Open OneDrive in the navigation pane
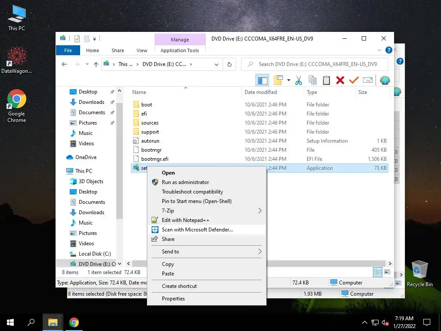The width and height of the screenshot is (441, 331). [86, 157]
